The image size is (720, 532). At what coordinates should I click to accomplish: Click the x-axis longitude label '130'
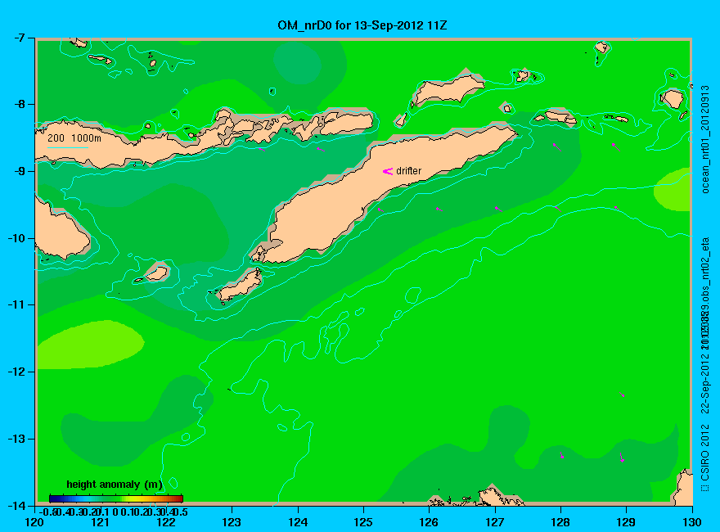[x=692, y=522]
